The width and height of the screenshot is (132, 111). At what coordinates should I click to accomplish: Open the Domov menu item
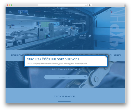pos(38,12)
